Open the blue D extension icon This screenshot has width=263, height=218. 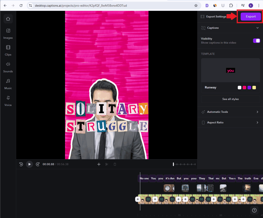207,6
